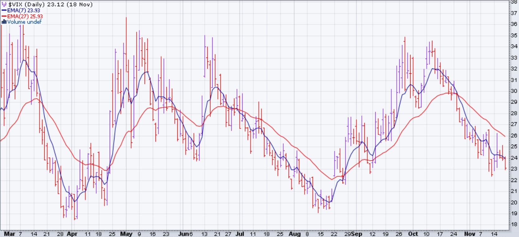Click the EMA(27) 25.93 legend label
519x237 pixels.
(25, 16)
